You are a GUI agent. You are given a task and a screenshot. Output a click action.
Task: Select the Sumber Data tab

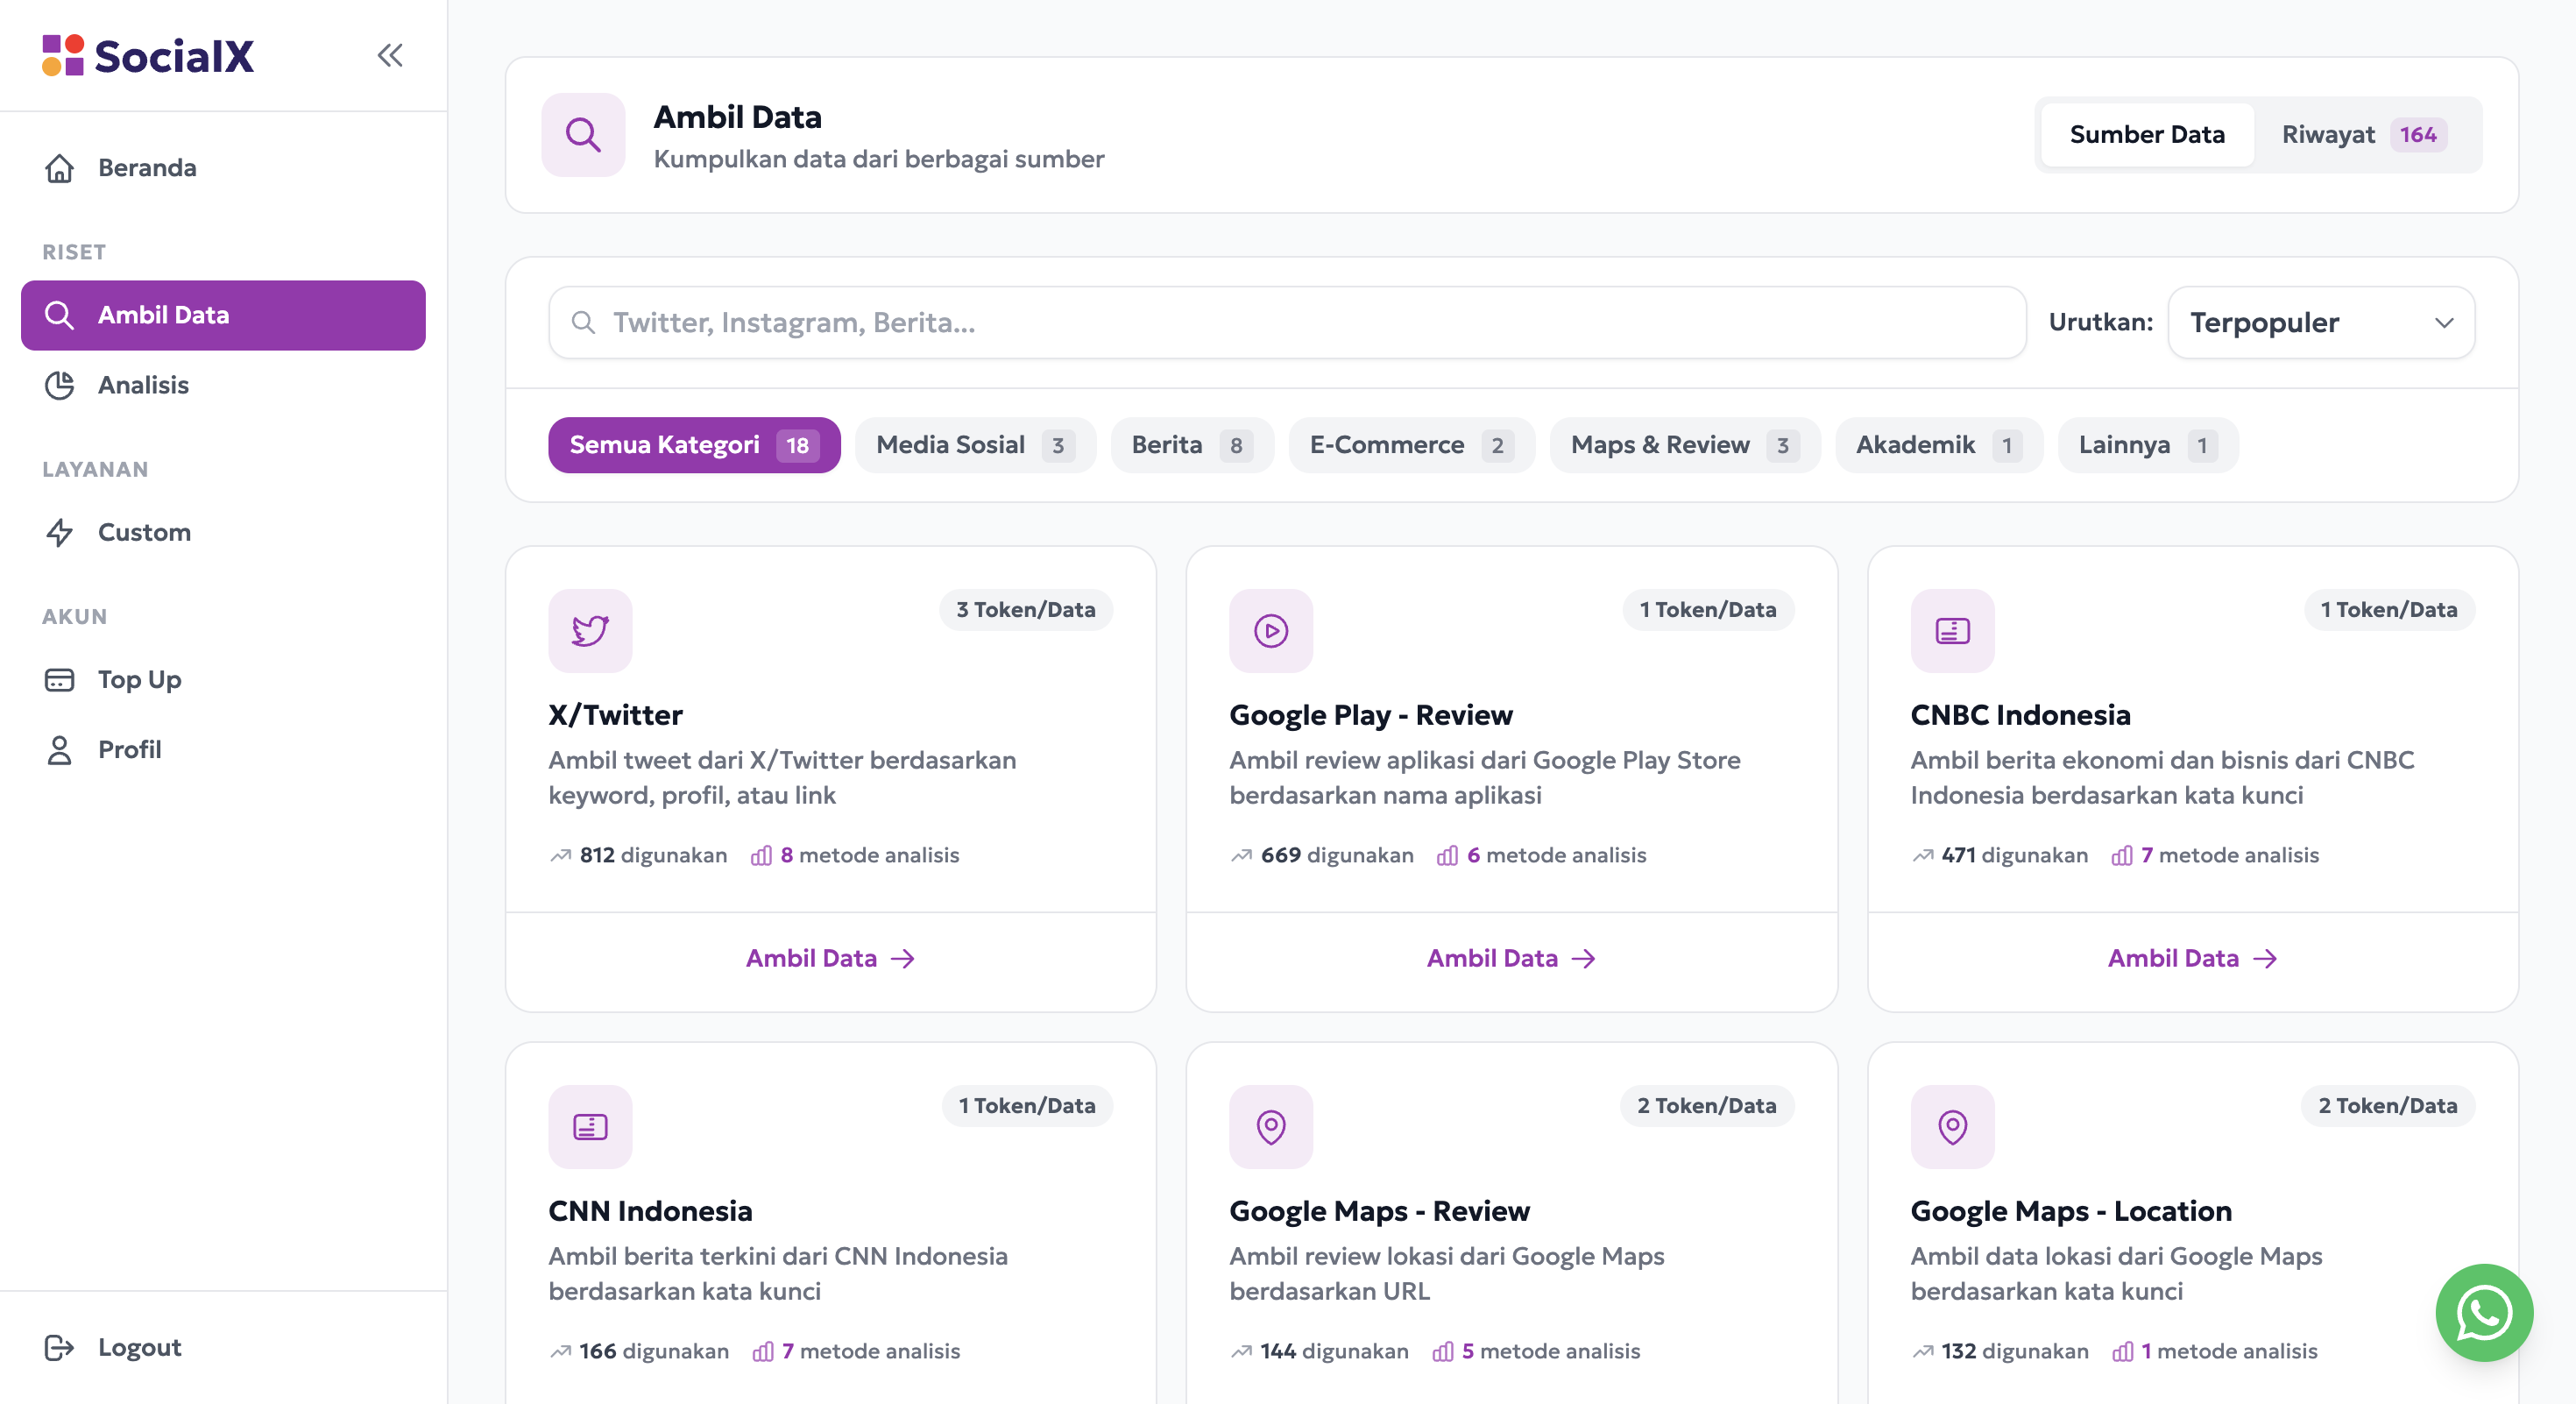pos(2146,135)
